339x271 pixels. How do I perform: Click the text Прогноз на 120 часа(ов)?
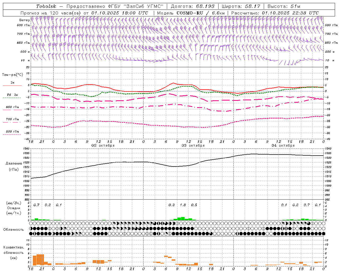coord(51,13)
